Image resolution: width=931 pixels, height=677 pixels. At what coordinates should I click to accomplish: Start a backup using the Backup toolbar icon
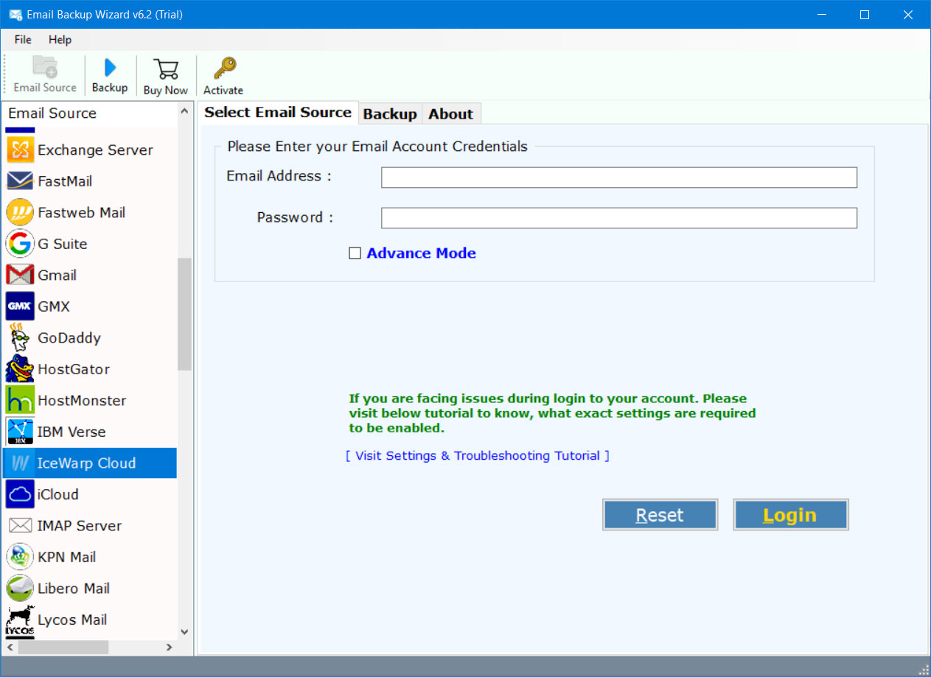110,74
